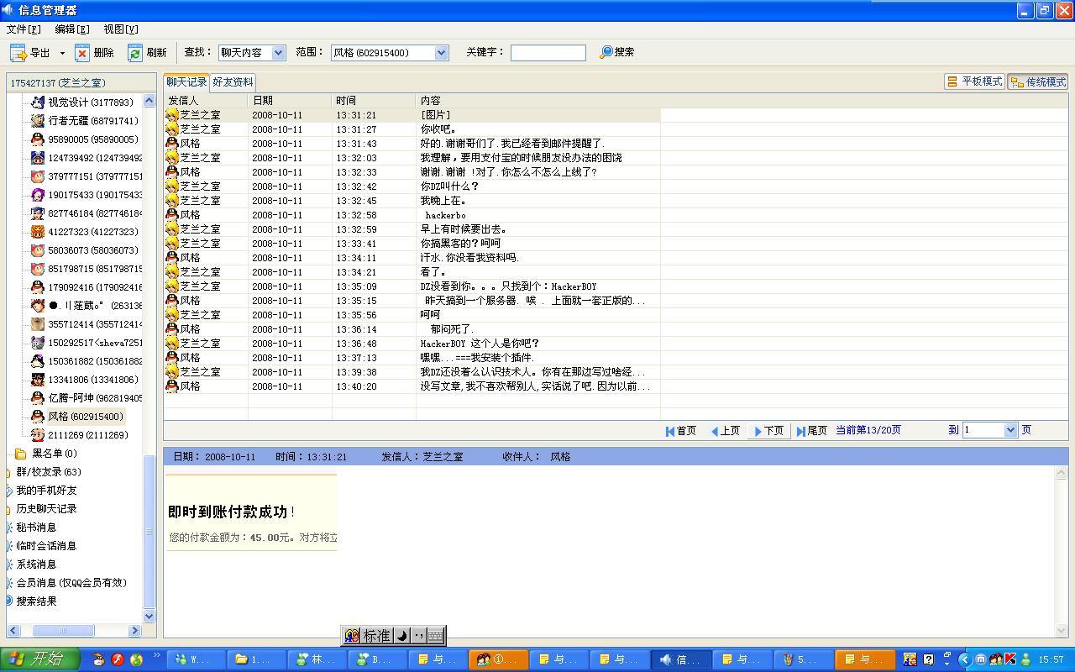
Task: Open the 范围 风格 (602915400) dropdown
Action: tap(442, 53)
